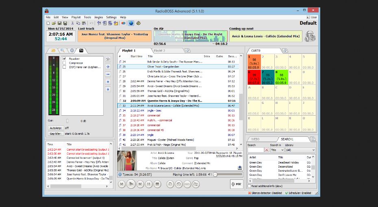The image size is (378, 207).
Task: Open the Settings menu
Action: (111, 17)
